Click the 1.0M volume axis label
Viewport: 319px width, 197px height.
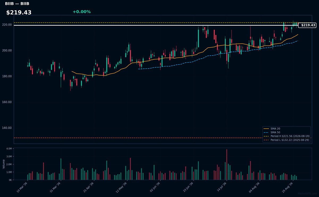click(x=9, y=172)
